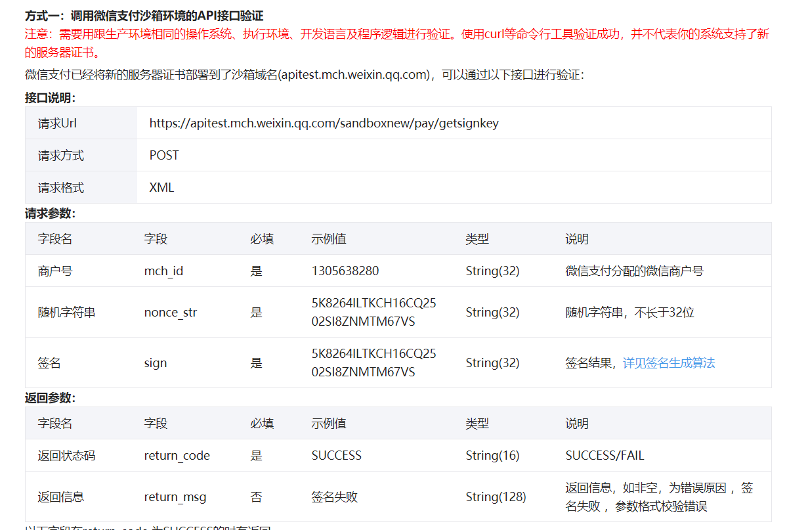787x530 pixels.
Task: Click the 示例值 header in request table
Action: [x=329, y=239]
